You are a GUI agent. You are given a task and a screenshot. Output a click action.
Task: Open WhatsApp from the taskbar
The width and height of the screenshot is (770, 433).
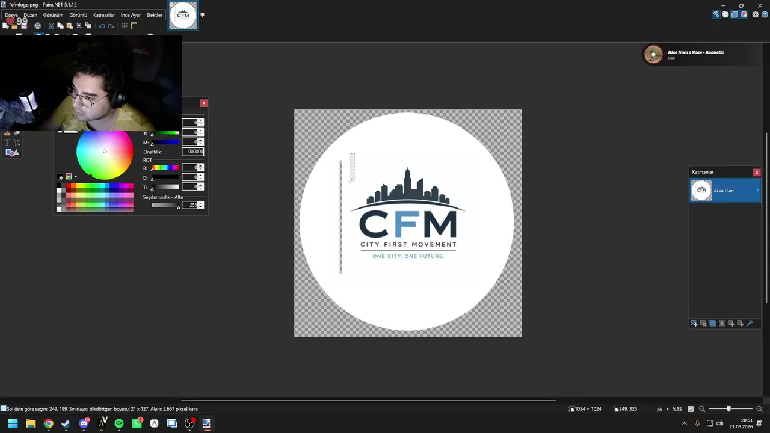pyautogui.click(x=137, y=423)
